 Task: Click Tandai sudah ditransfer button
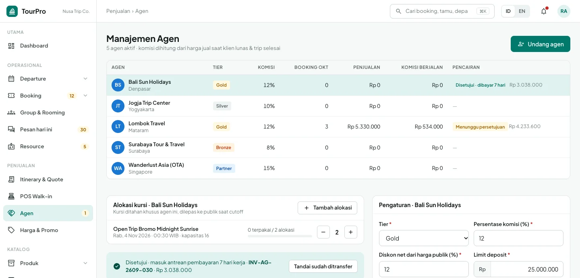(x=323, y=266)
